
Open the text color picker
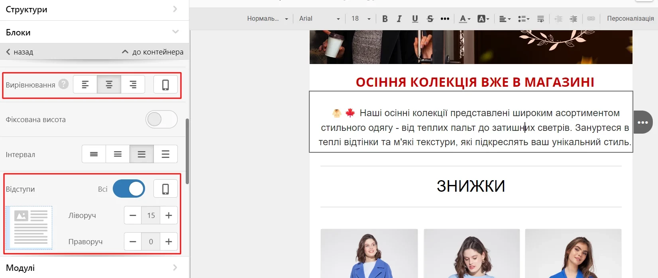(464, 19)
